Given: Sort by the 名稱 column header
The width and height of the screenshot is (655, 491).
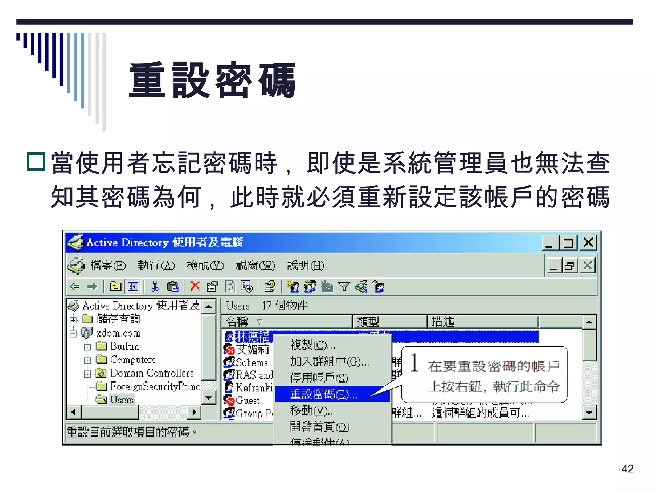Looking at the screenshot, I should (287, 322).
